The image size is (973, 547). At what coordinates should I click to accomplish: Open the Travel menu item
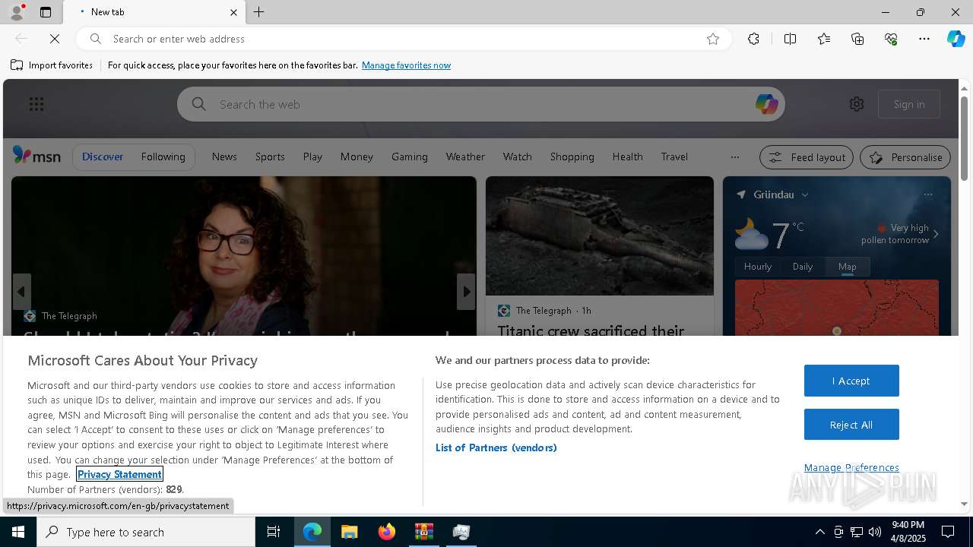tap(674, 157)
